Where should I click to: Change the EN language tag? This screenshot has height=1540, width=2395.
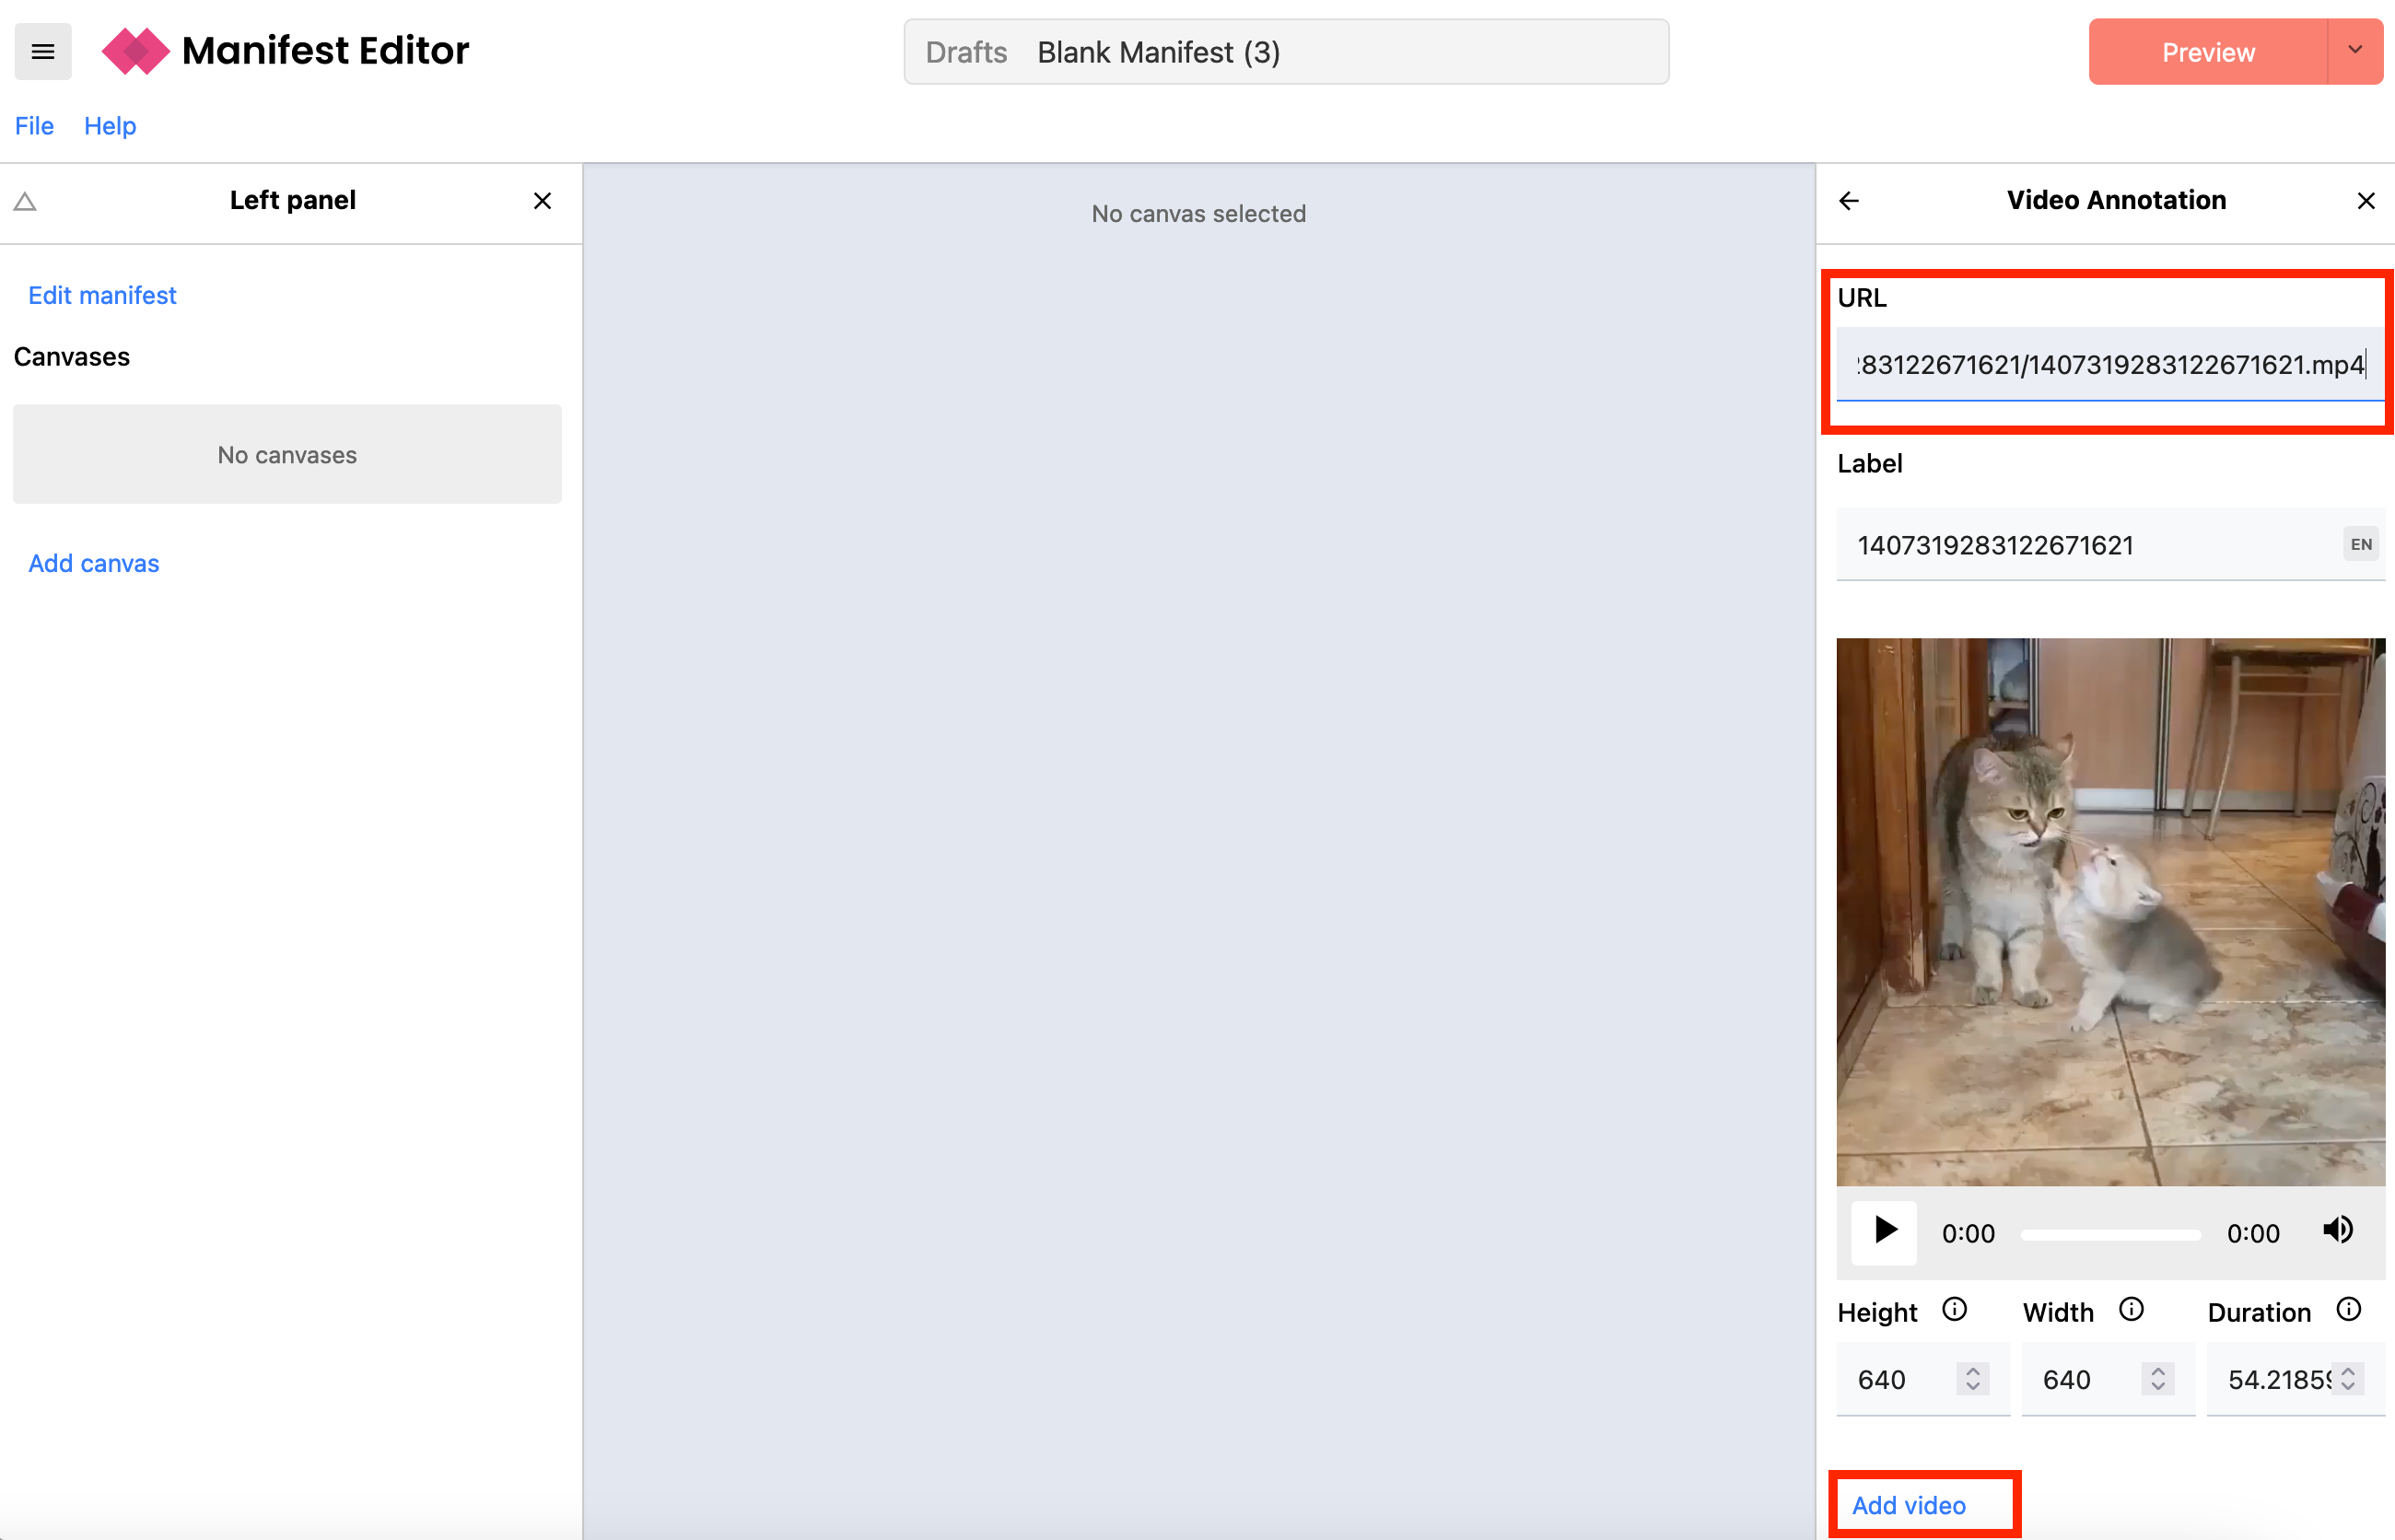(x=2361, y=545)
